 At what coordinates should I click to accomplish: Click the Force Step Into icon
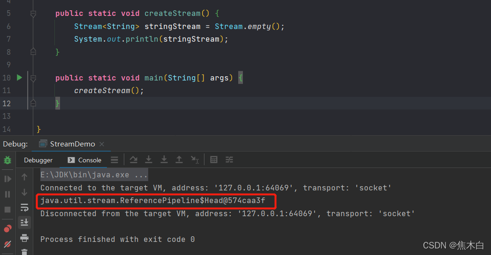(164, 160)
